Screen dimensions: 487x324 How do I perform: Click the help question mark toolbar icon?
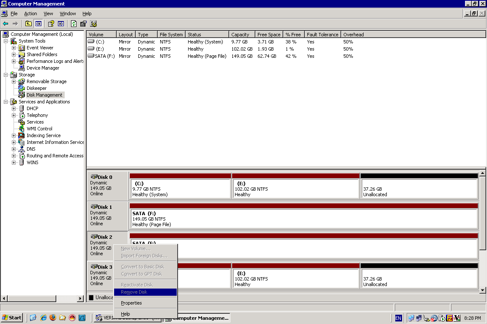[x=51, y=24]
